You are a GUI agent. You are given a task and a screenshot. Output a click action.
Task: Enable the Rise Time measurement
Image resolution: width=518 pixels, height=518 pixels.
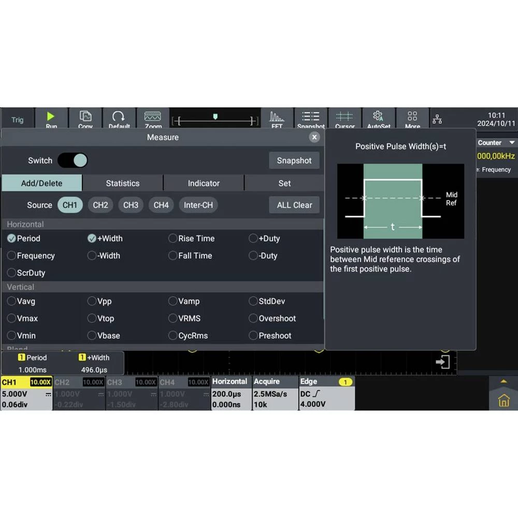(x=173, y=239)
